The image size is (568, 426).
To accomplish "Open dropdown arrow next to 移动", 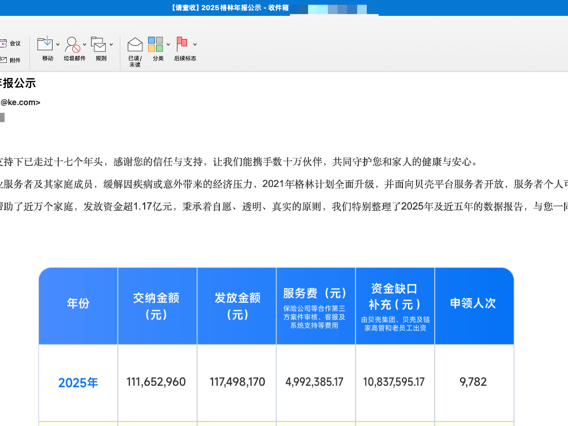I will click(57, 44).
